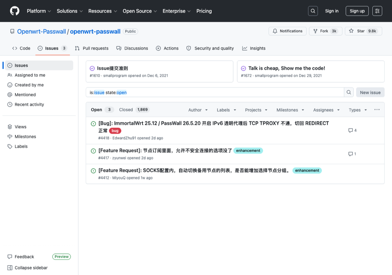Open the Openwrt-Passwall owner link
Image resolution: width=392 pixels, height=275 pixels.
coord(41,32)
